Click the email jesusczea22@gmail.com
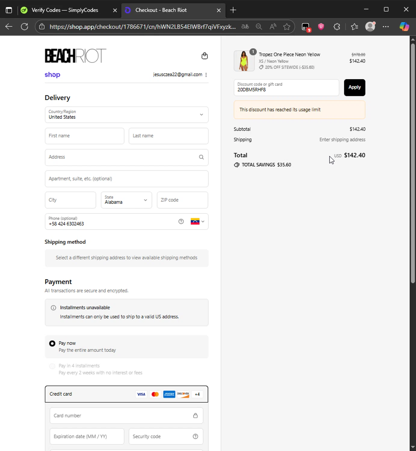Viewport: 416px width, 451px height. coord(178,75)
